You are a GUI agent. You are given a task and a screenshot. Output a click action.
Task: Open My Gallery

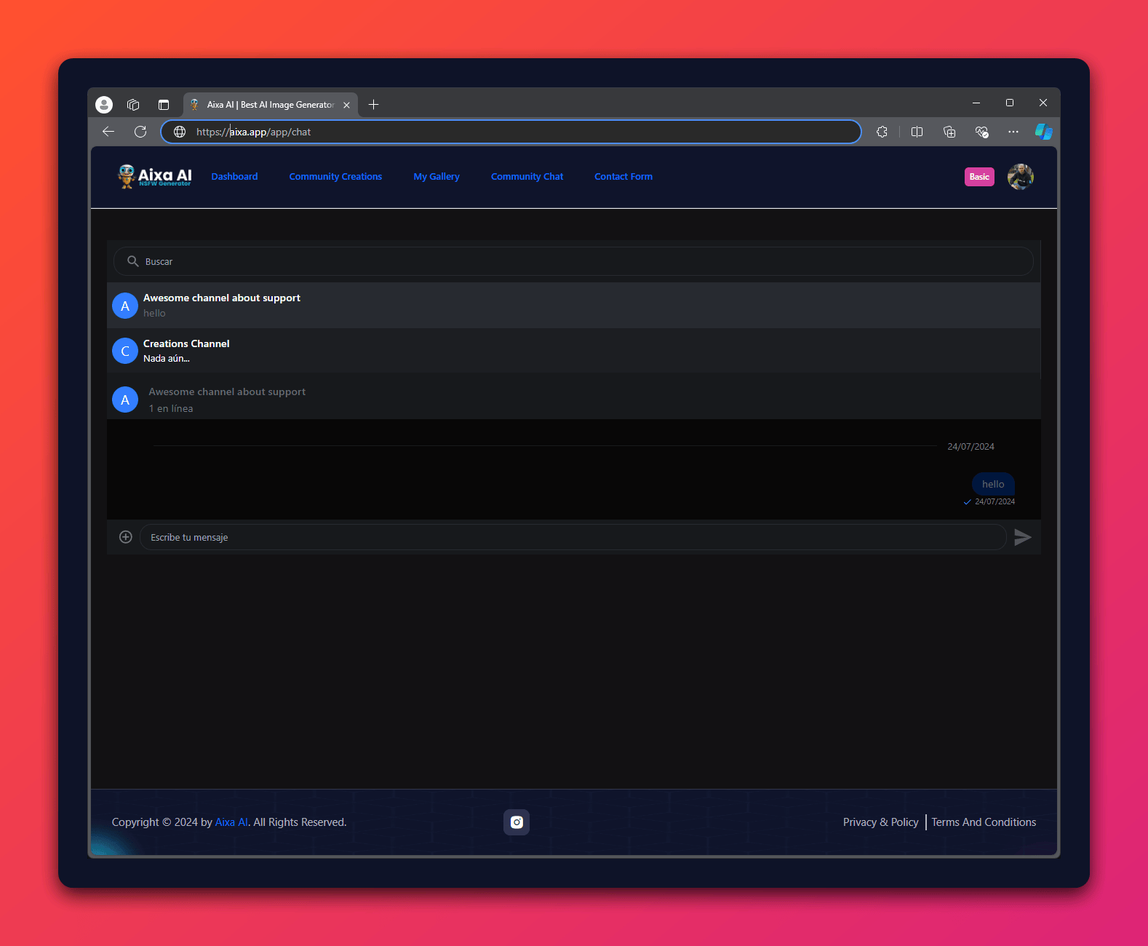[x=437, y=177]
